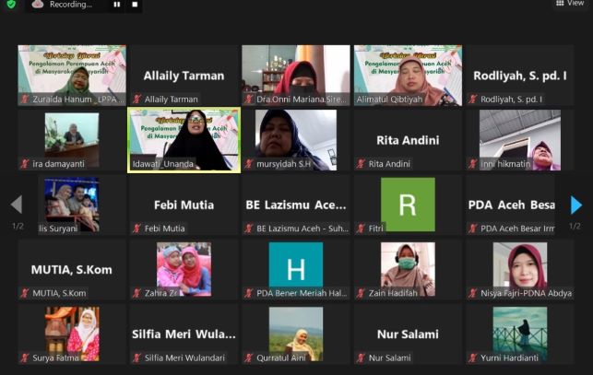
Task: Click the green encryption shield icon
Action: [x=11, y=5]
